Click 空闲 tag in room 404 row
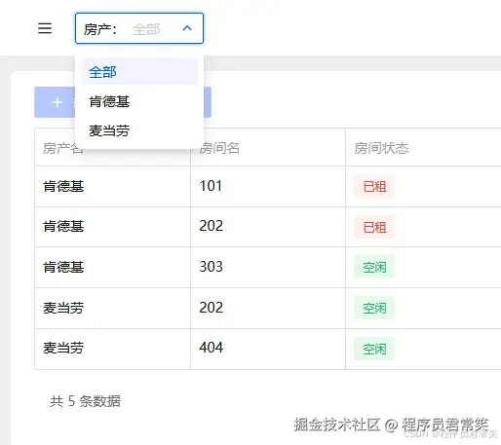This screenshot has height=445, width=501. coord(374,350)
